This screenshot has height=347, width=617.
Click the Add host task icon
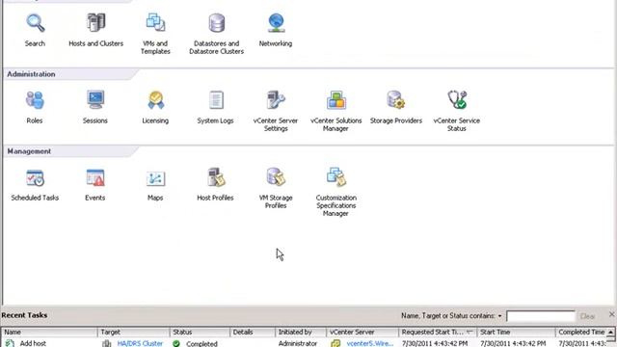(x=10, y=343)
